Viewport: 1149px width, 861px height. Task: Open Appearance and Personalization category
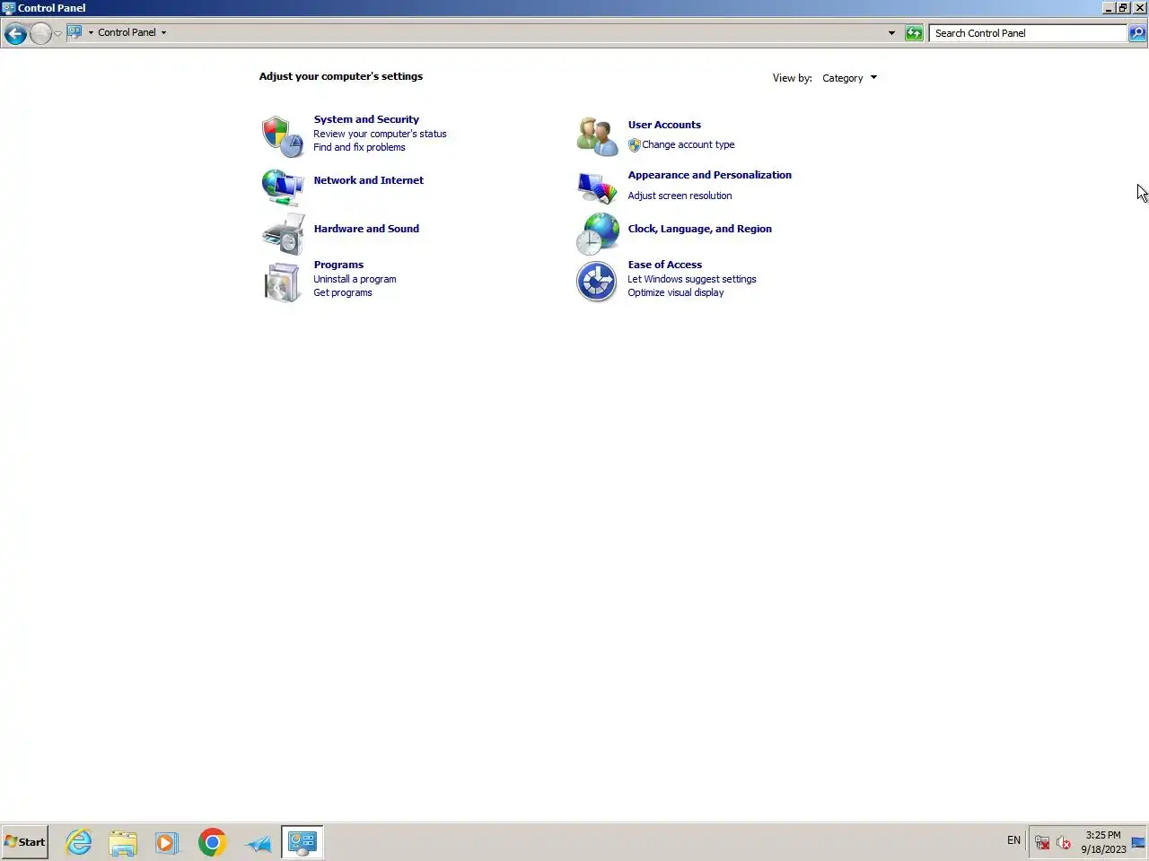709,175
